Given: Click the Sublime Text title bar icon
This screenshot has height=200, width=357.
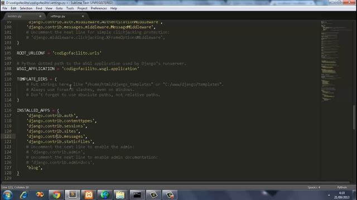Looking at the screenshot, I should coord(3,3).
